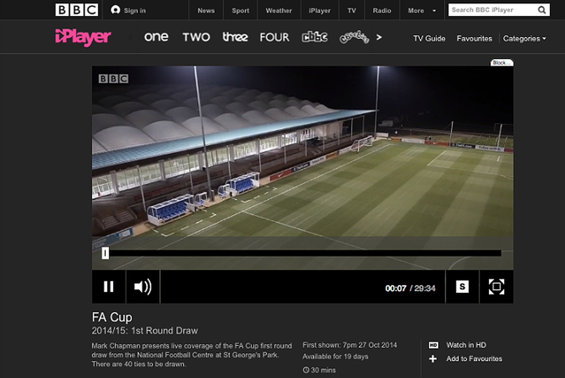The width and height of the screenshot is (565, 378).
Task: Show more channels with right arrow
Action: (379, 37)
